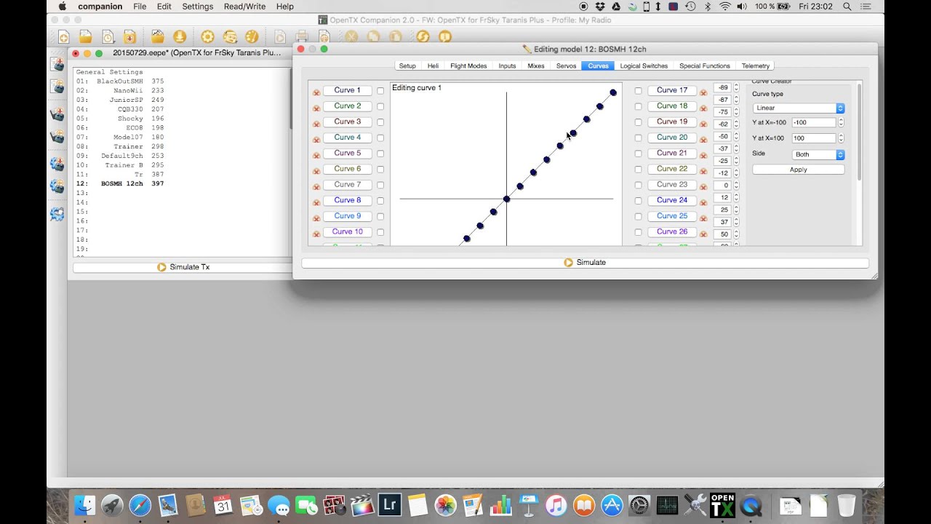The image size is (931, 524).
Task: Tick the checkbox beside Curve 1
Action: 380,91
